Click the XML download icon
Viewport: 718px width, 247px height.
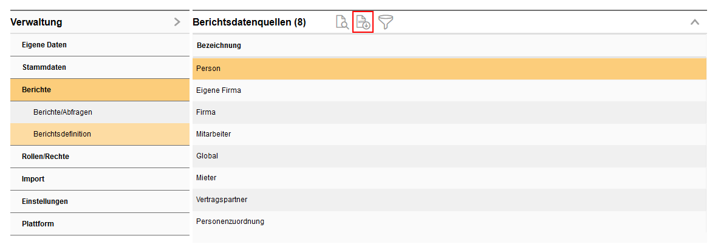click(363, 22)
